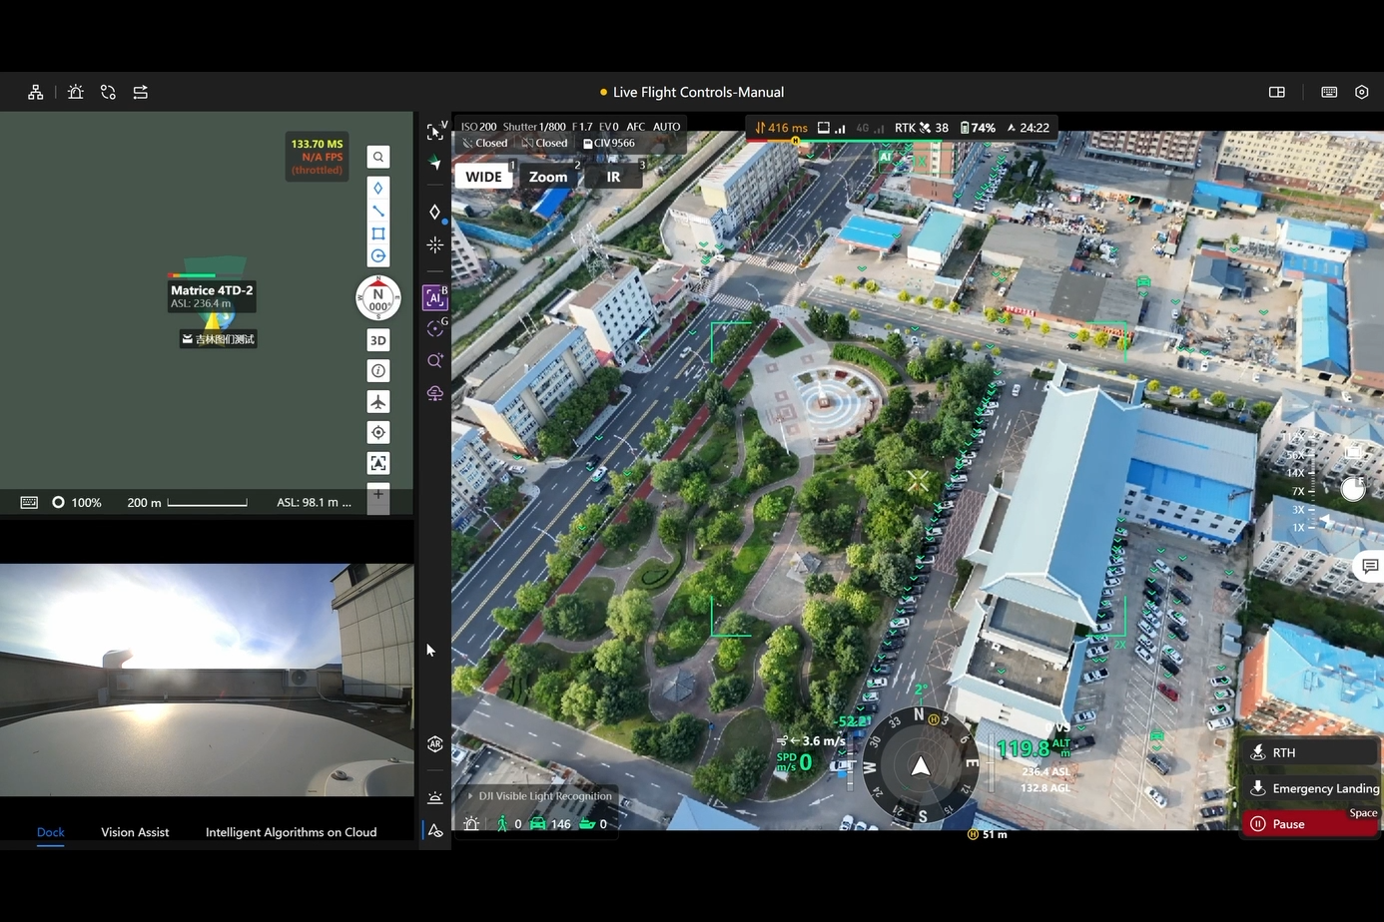This screenshot has height=922, width=1384.
Task: Switch camera to IR mode
Action: tap(613, 177)
